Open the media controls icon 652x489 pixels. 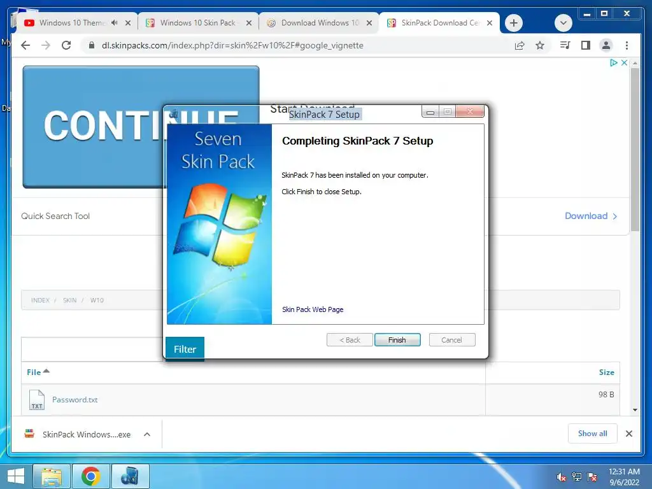pos(565,45)
